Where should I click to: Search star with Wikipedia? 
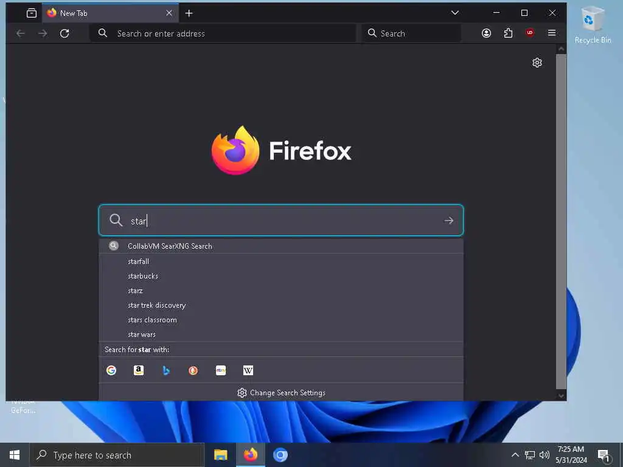coord(248,370)
